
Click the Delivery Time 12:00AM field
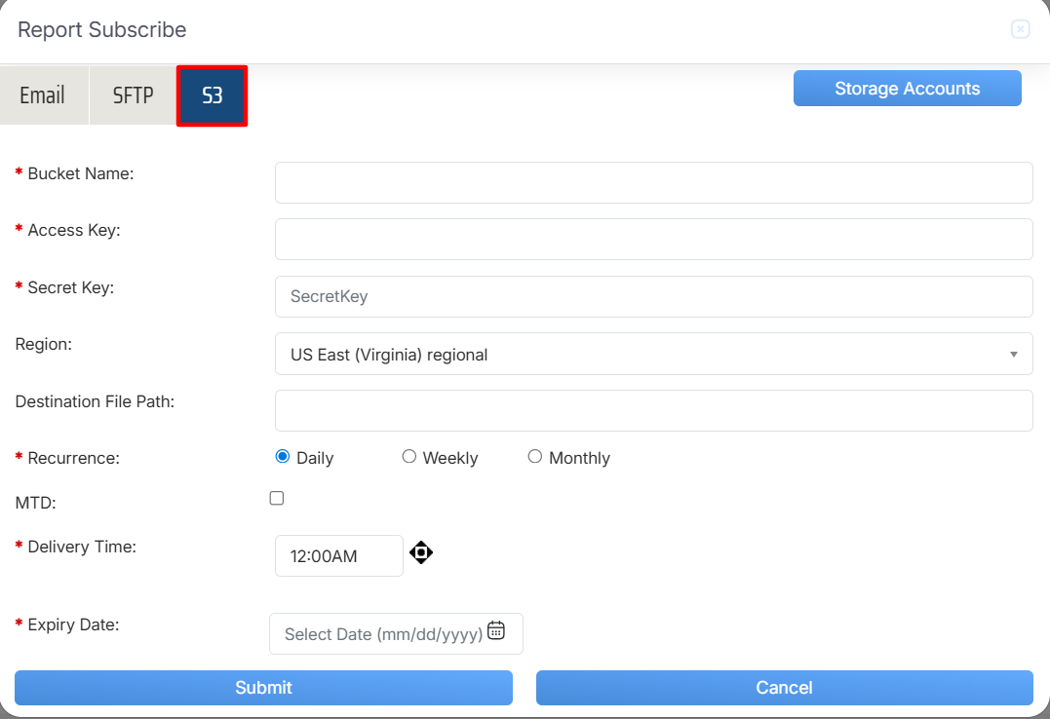(x=338, y=556)
